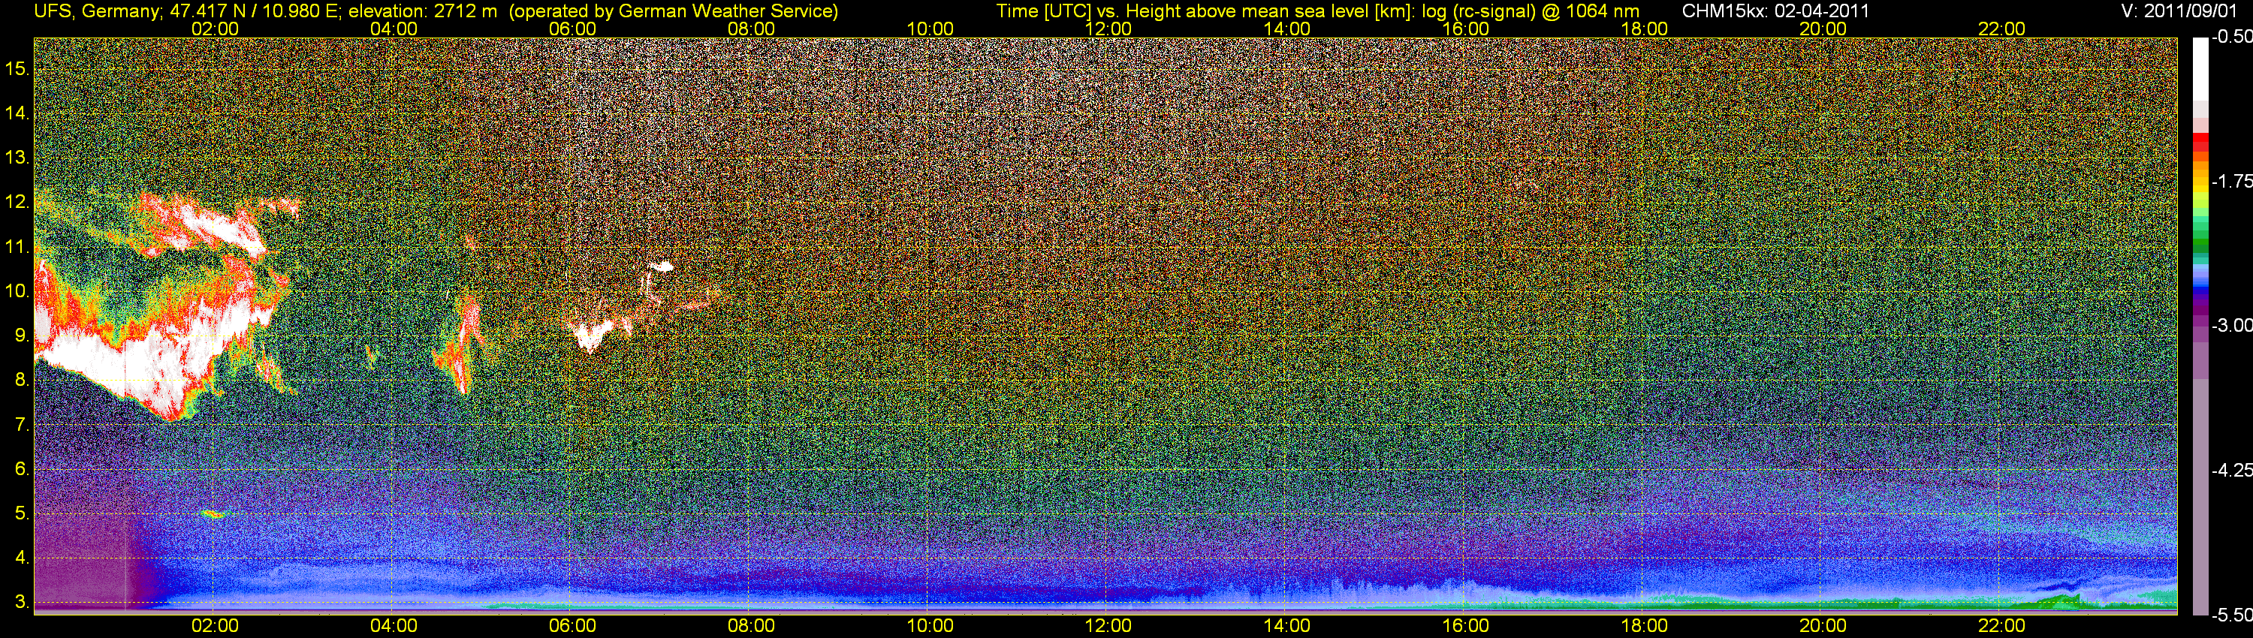
Task: Click the "4." height axis label
Action: [x=22, y=558]
